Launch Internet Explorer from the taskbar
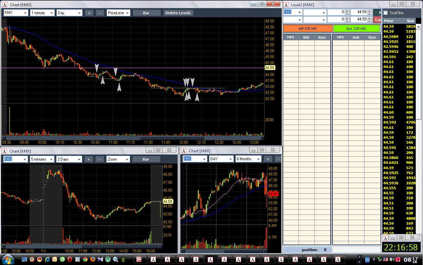Viewport: 423px width, 265px height. [x=48, y=260]
